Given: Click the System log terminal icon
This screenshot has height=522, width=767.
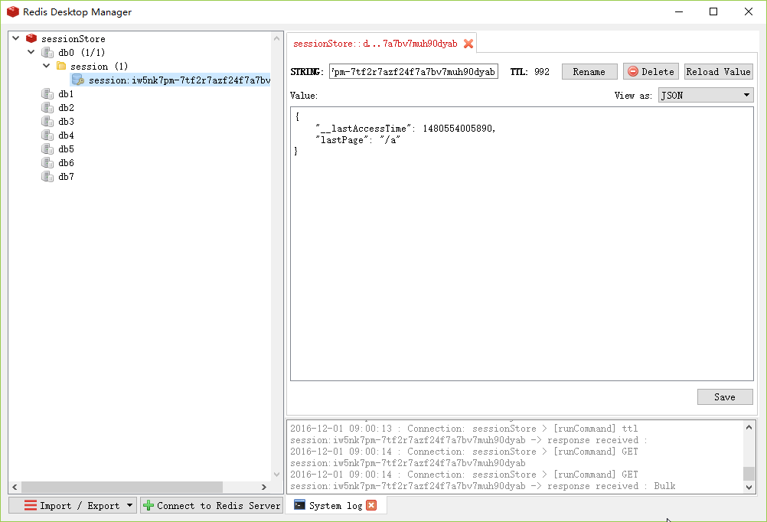Looking at the screenshot, I should click(x=299, y=505).
